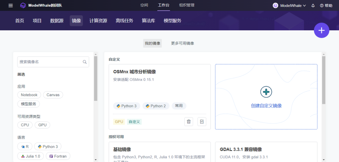Expand the ModelWhale account dropdown
The width and height of the screenshot is (339, 162).
click(304, 6)
